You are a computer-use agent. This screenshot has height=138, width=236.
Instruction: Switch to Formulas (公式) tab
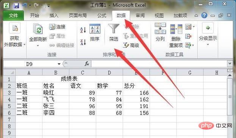coord(102,16)
